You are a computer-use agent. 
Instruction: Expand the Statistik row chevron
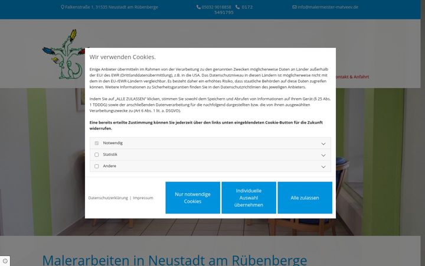[x=323, y=155]
